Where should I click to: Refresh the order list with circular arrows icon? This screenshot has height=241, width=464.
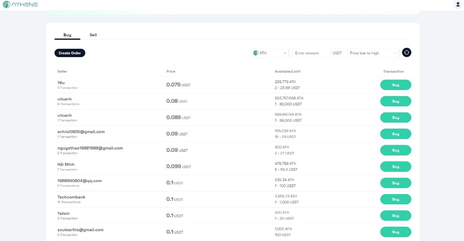click(406, 52)
